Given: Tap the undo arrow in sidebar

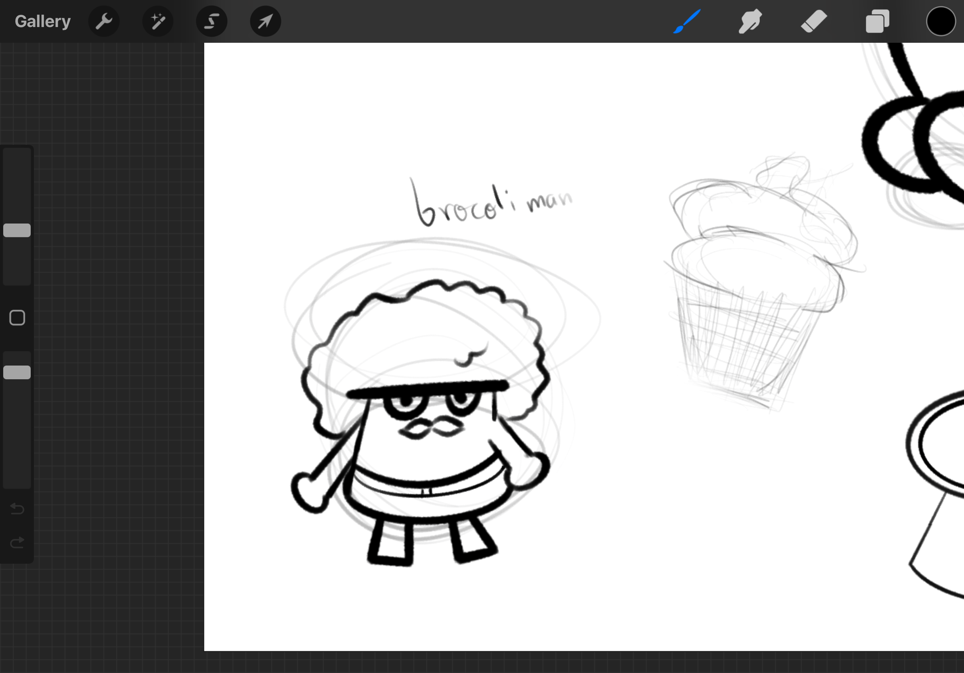Looking at the screenshot, I should 17,508.
